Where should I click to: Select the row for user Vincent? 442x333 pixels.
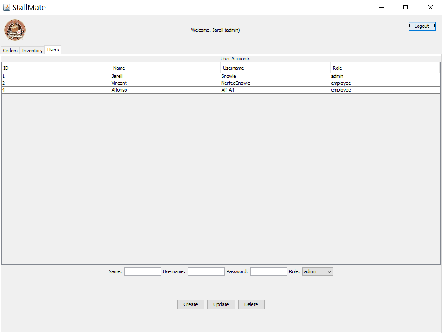221,83
